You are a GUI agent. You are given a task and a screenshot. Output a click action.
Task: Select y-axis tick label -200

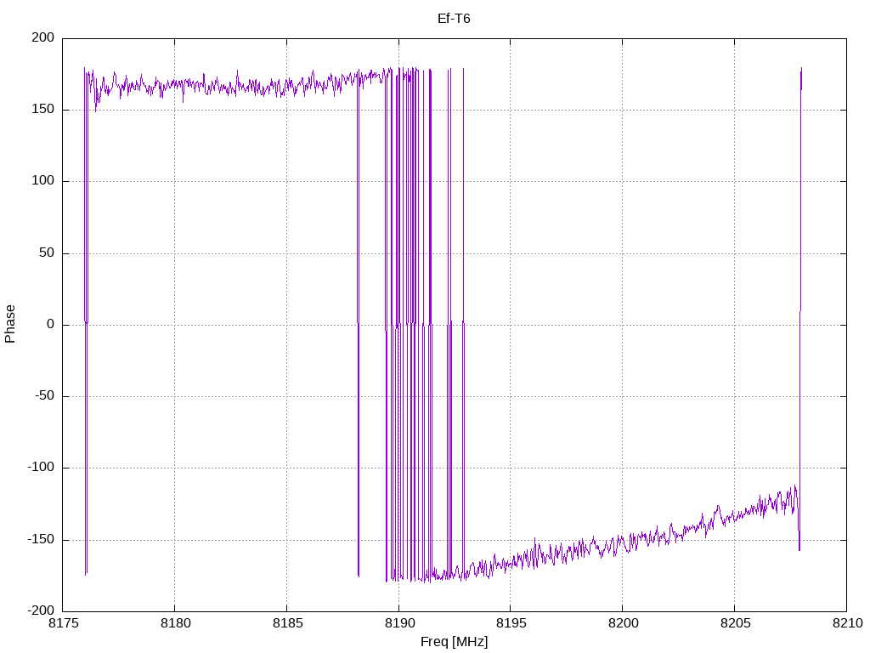(41, 610)
